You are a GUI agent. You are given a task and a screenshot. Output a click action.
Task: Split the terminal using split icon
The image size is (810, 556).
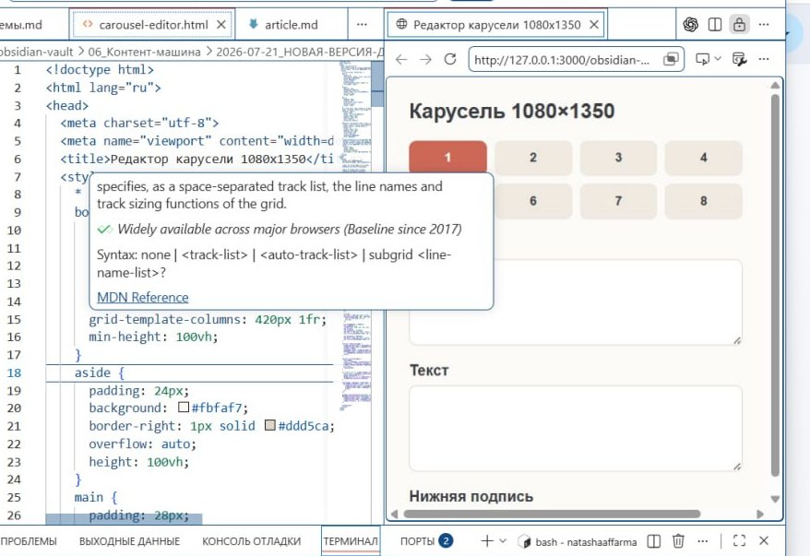pos(654,541)
